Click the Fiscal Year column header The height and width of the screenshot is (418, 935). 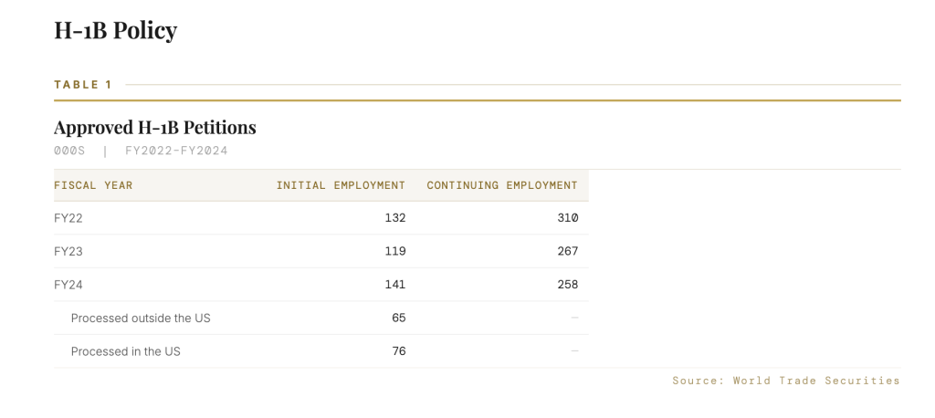pyautogui.click(x=93, y=185)
